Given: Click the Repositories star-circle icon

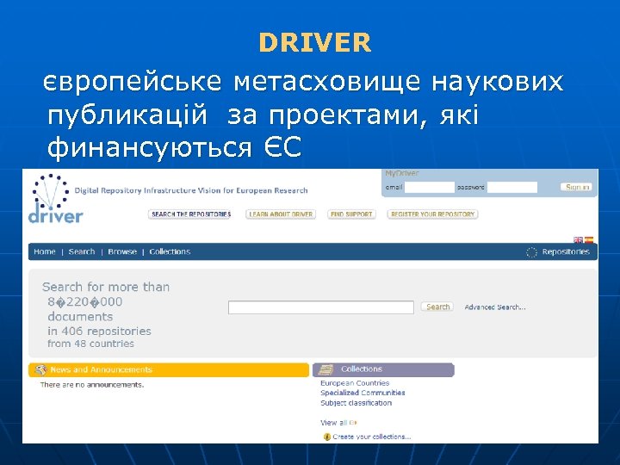Looking at the screenshot, I should 531,252.
